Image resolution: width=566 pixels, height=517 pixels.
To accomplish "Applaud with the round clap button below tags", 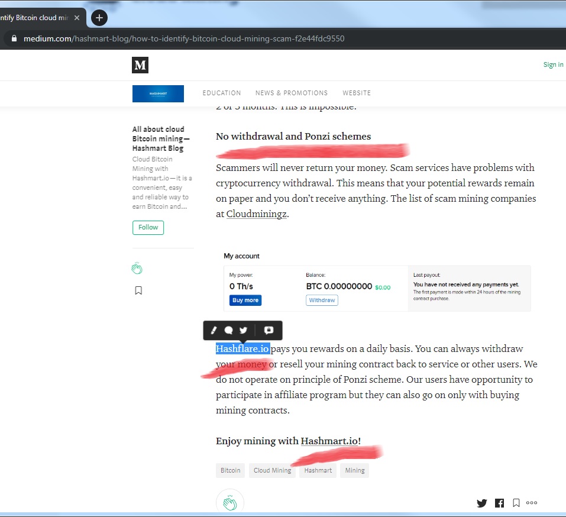I will pyautogui.click(x=230, y=503).
